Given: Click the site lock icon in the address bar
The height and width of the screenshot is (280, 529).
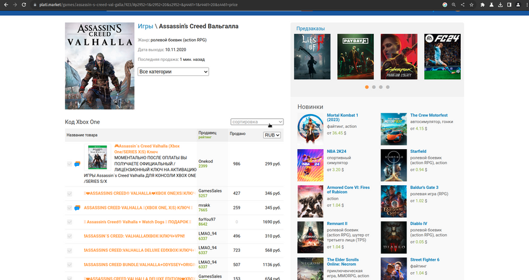Looking at the screenshot, I should point(34,5).
